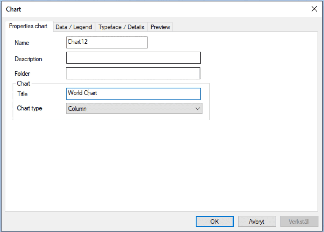Switch to the Properties chart tab

[29, 27]
